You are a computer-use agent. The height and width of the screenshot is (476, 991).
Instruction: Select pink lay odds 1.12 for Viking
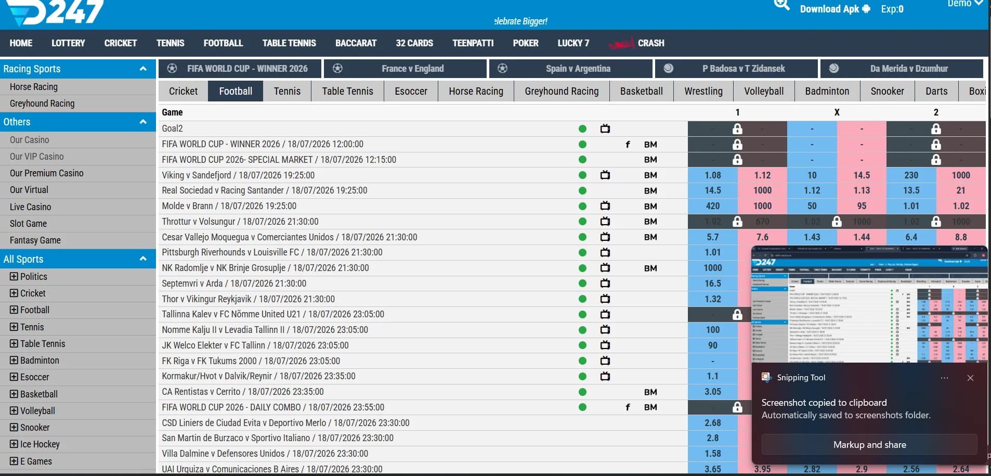[x=762, y=175]
